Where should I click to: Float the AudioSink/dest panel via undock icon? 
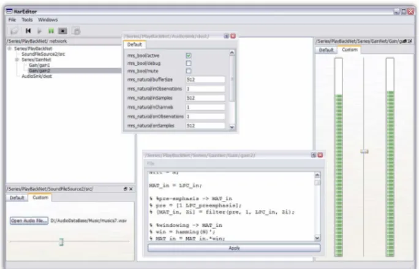pyautogui.click(x=226, y=36)
